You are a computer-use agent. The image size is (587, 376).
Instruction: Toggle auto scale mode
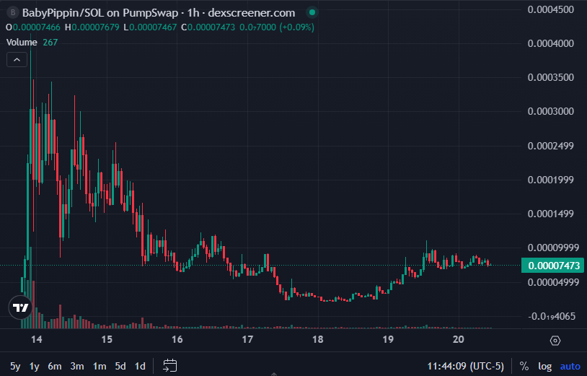pyautogui.click(x=570, y=366)
